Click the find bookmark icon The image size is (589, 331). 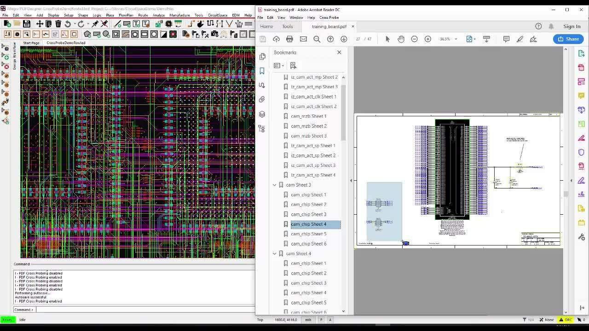click(293, 65)
